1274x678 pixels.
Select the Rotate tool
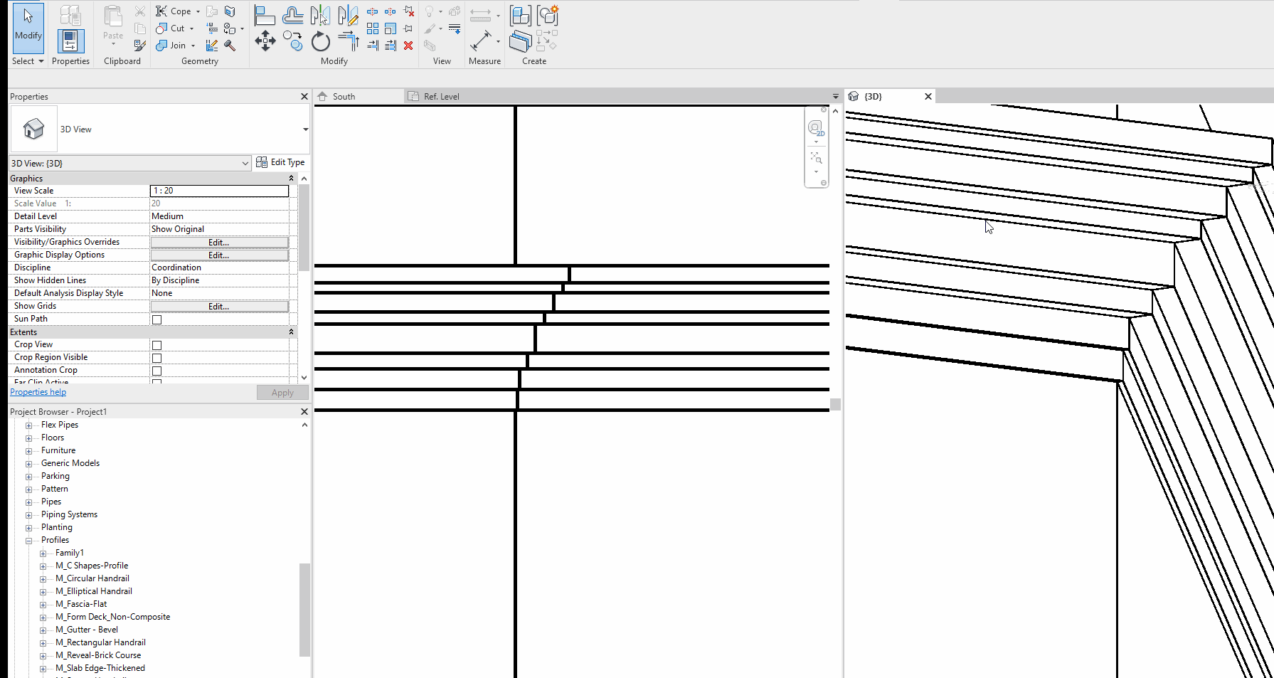pyautogui.click(x=320, y=41)
